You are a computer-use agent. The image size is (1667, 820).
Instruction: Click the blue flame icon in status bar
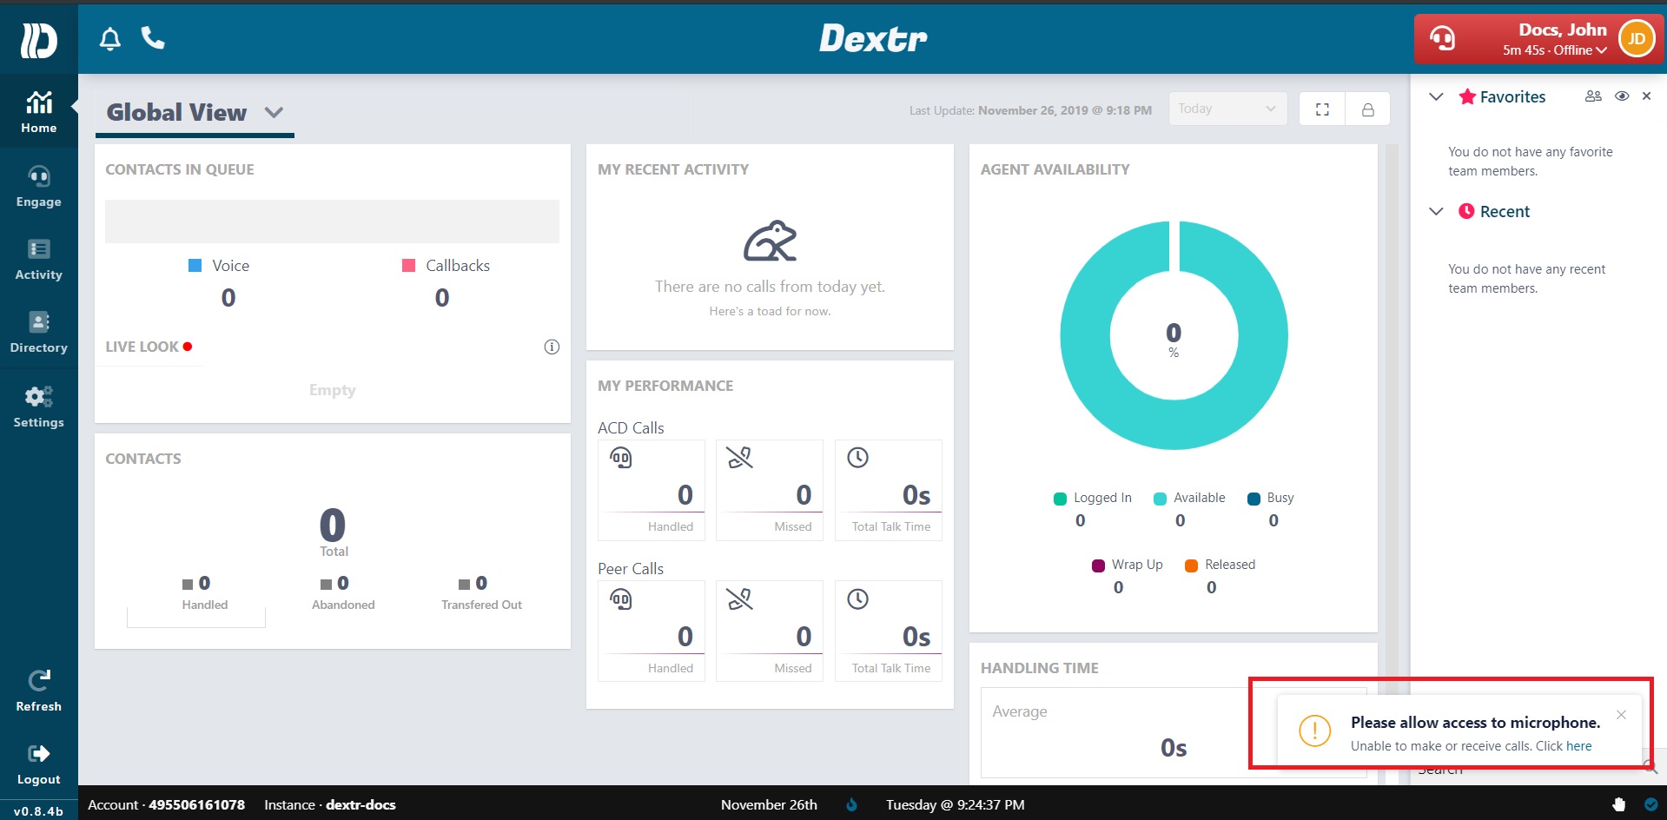tap(851, 804)
